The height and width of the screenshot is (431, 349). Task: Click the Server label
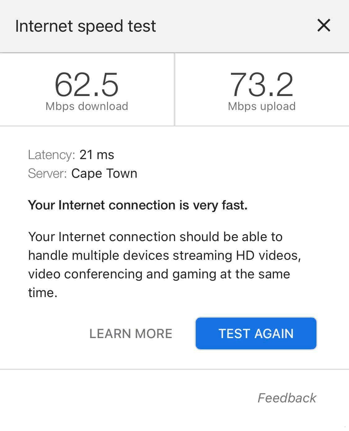pyautogui.click(x=47, y=173)
